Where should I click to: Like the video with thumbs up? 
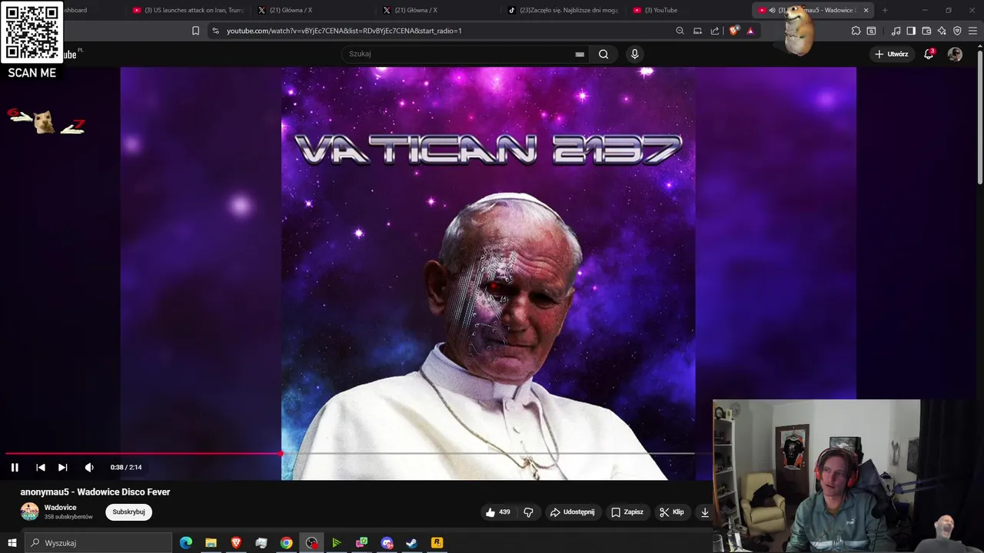499,512
